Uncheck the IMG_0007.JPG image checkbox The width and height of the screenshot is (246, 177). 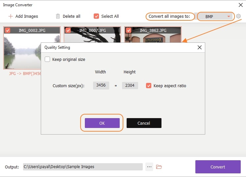coord(68,30)
